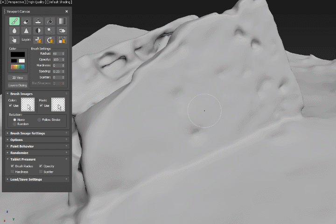Uncheck Opacity under Tablet Pressure

(41, 166)
